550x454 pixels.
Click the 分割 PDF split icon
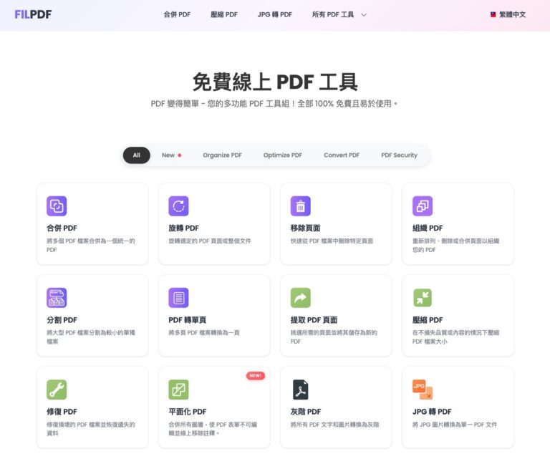click(x=57, y=297)
